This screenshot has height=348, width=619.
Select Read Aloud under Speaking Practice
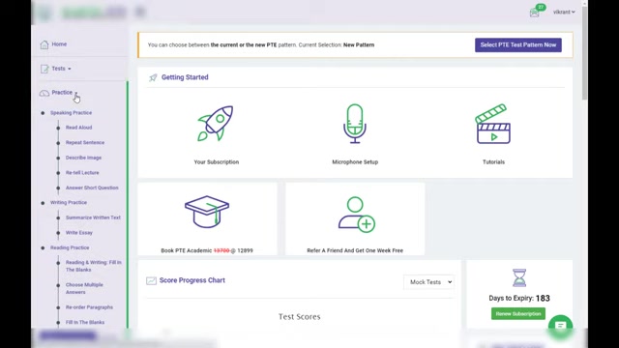click(x=78, y=128)
